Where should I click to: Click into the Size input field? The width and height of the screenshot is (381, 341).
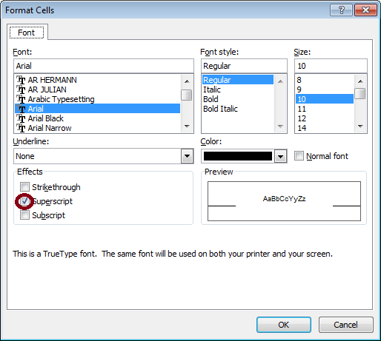pyautogui.click(x=331, y=66)
